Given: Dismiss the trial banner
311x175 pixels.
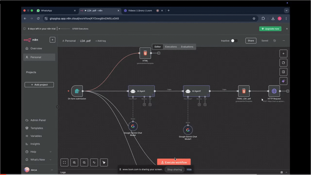Looking at the screenshot, I should (287, 29).
